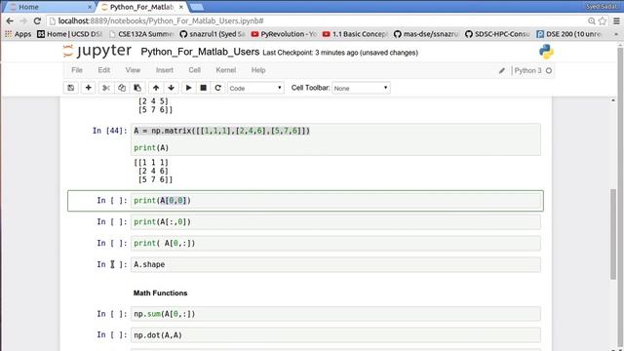Click the Math Functions heading
The image size is (624, 351).
click(160, 292)
